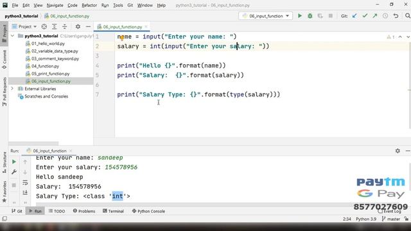Open Pull Requests sidebar tab
Viewport: 411px width, 231px height.
(x=4, y=92)
